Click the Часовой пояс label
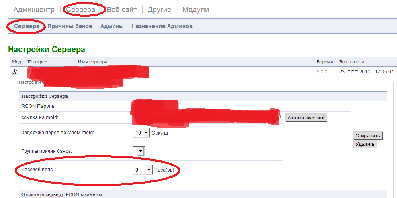397x198 pixels. 38,170
